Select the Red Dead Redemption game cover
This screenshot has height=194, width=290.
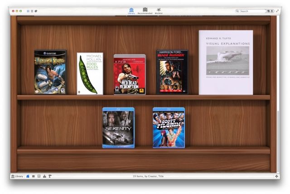pos(130,74)
